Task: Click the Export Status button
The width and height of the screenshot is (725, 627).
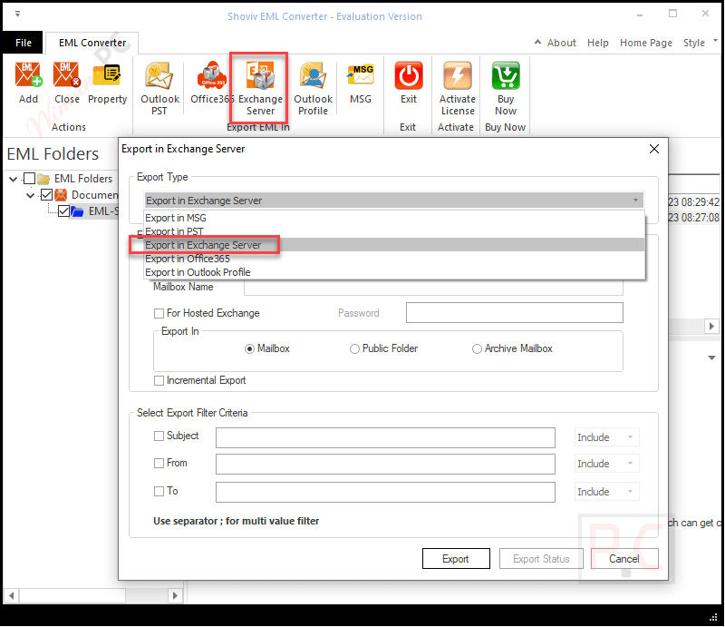Action: click(541, 559)
